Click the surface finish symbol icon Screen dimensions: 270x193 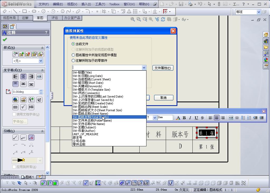coord(23,107)
